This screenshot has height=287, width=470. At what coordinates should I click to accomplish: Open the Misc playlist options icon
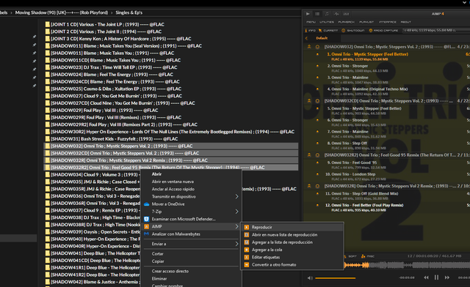point(364,256)
